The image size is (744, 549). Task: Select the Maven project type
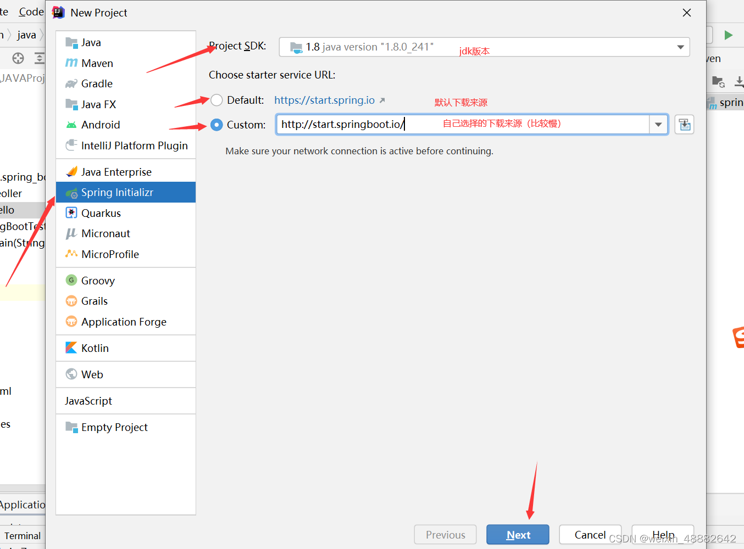(x=126, y=63)
